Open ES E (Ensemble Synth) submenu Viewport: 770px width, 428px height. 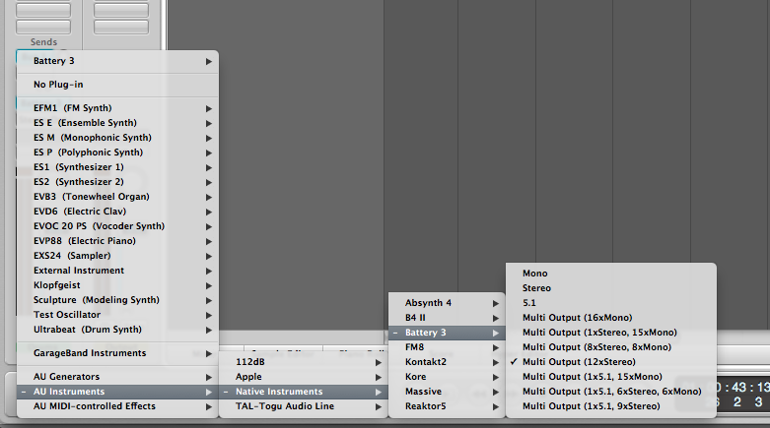coord(118,123)
